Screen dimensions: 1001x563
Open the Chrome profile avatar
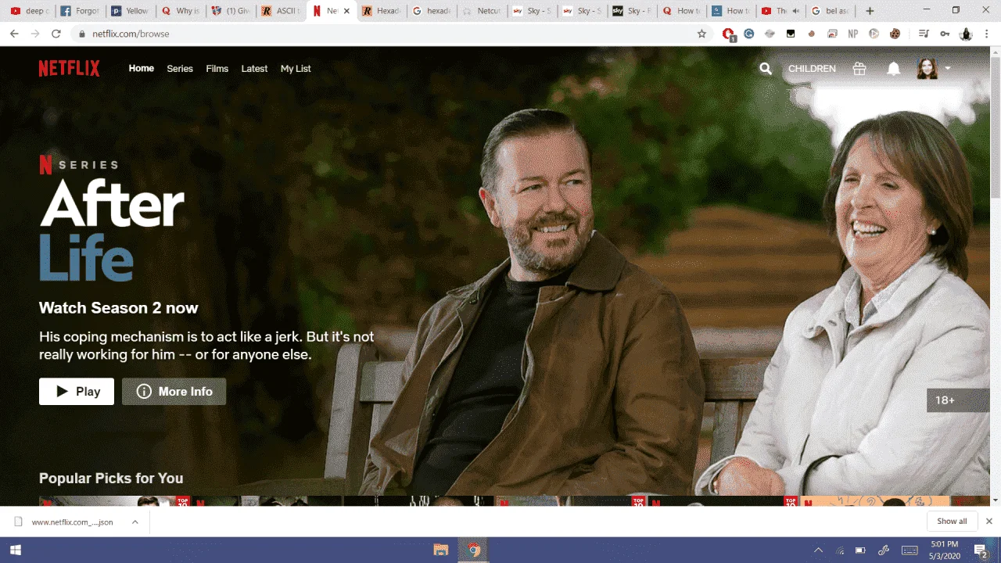[x=967, y=34]
